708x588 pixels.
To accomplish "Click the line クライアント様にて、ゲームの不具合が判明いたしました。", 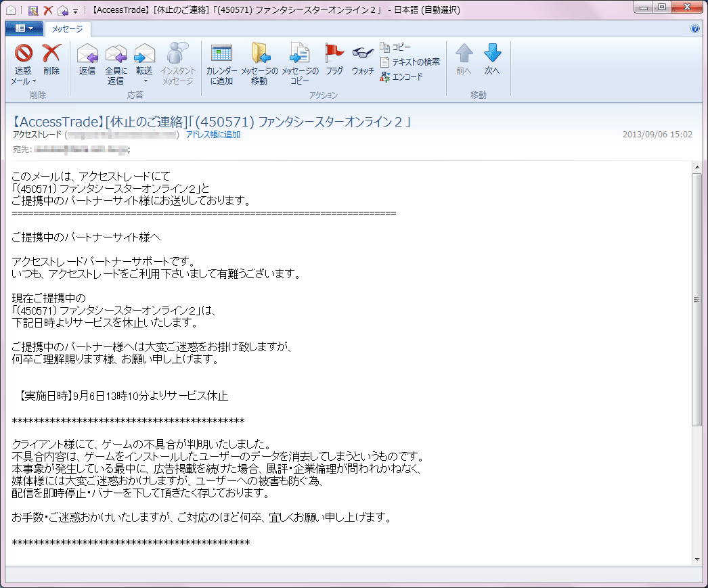I will pos(141,445).
